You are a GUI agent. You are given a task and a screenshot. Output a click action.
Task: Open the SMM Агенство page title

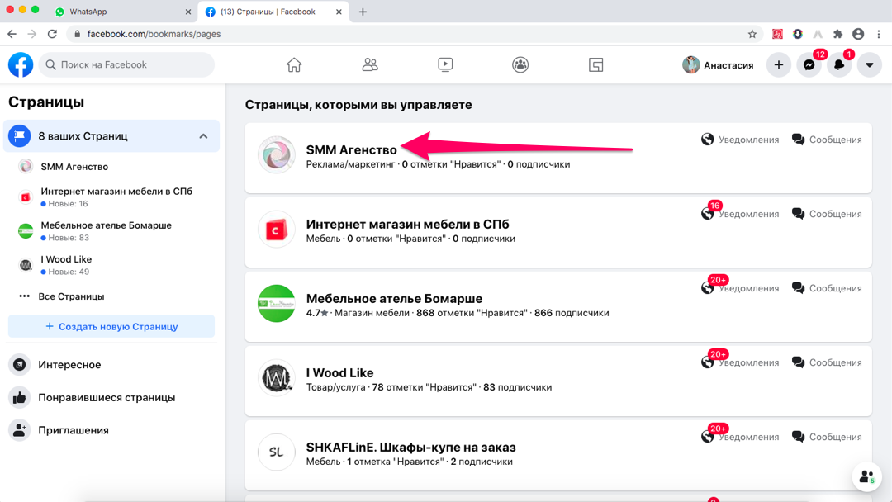pos(351,150)
